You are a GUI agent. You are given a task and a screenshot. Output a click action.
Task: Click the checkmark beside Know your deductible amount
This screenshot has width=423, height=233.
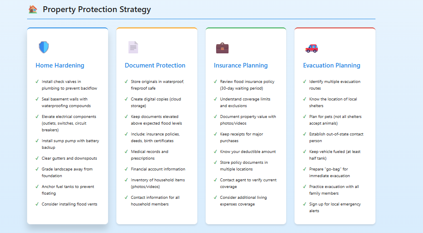point(215,152)
